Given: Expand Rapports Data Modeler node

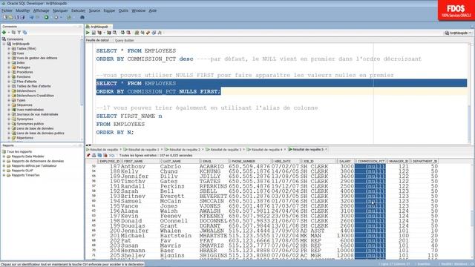Looking at the screenshot, I should click(x=4, y=156).
